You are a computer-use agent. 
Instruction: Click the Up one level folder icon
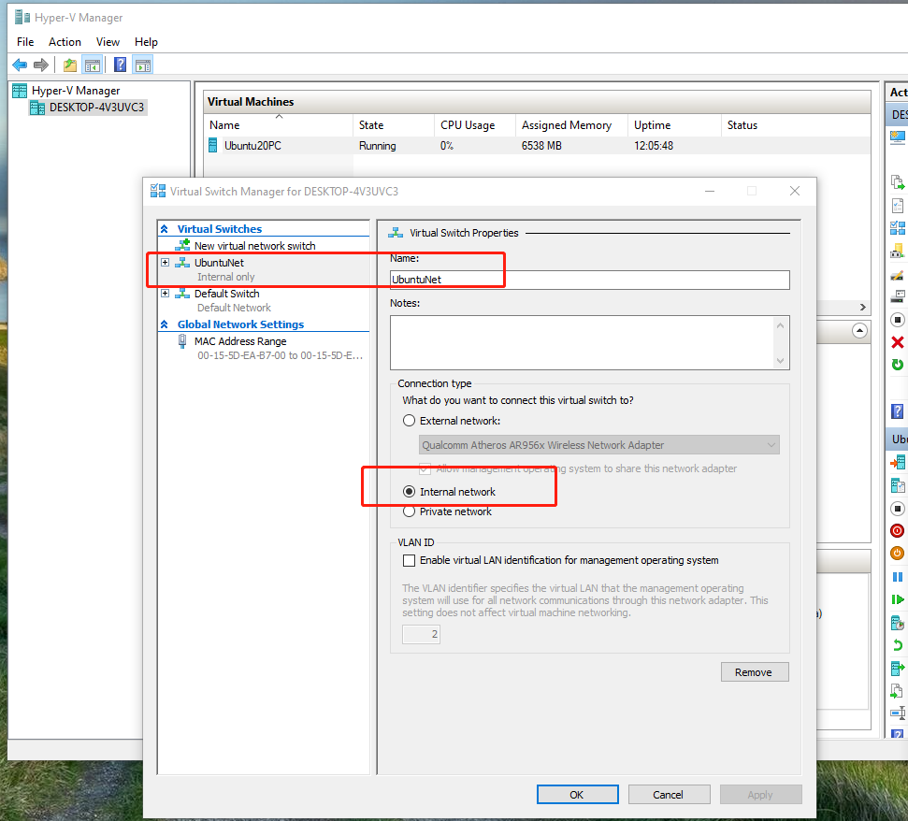[x=70, y=65]
